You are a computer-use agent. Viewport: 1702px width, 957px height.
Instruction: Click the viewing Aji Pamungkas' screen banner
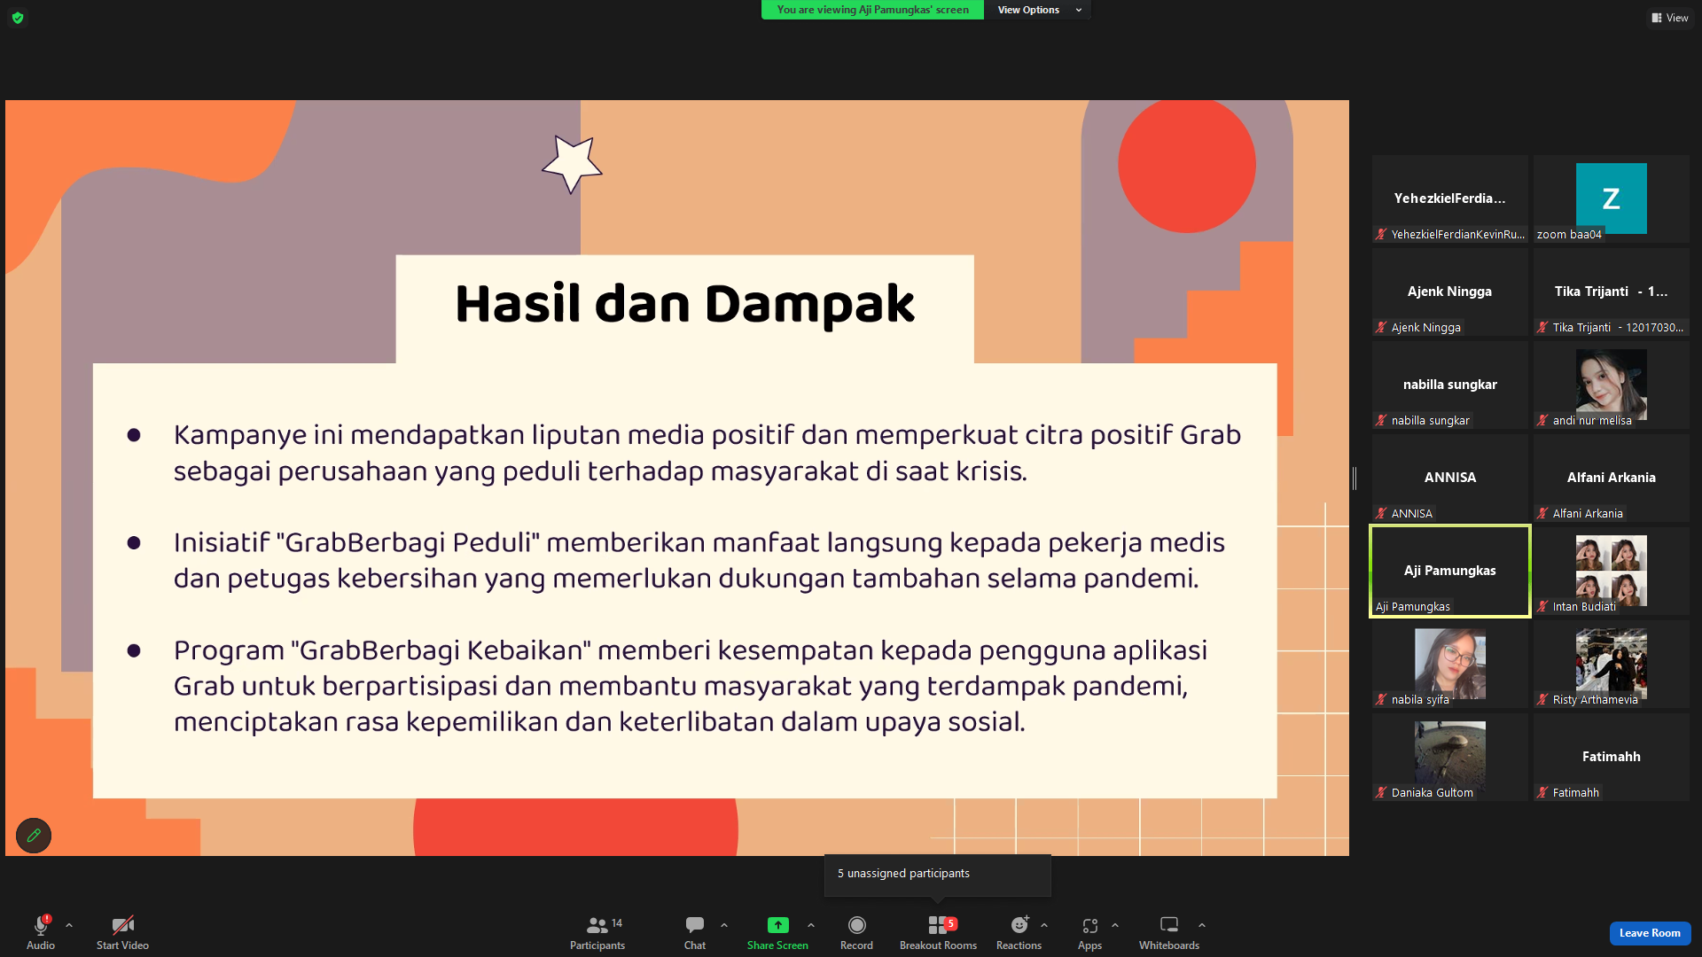coord(872,10)
